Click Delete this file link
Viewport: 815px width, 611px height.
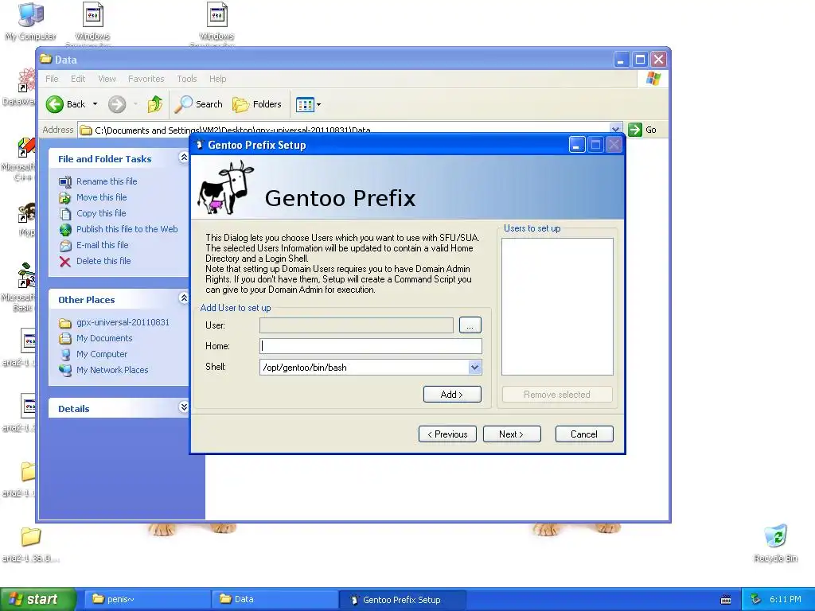103,261
